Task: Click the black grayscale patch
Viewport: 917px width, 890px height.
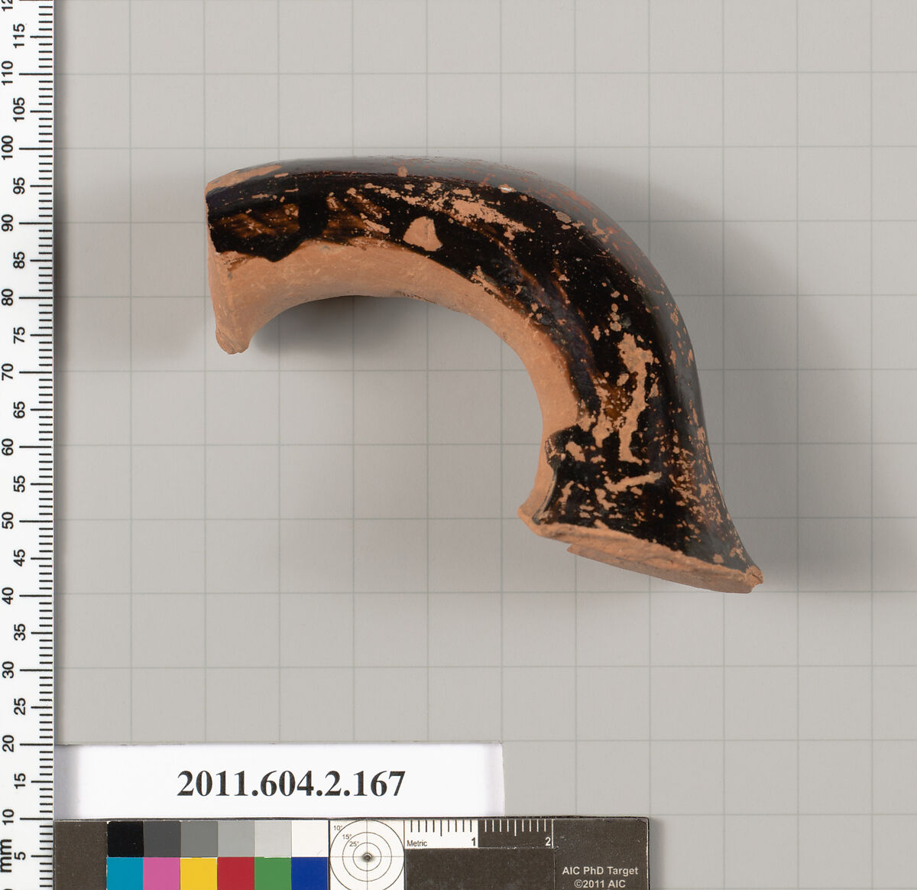Action: (125, 839)
